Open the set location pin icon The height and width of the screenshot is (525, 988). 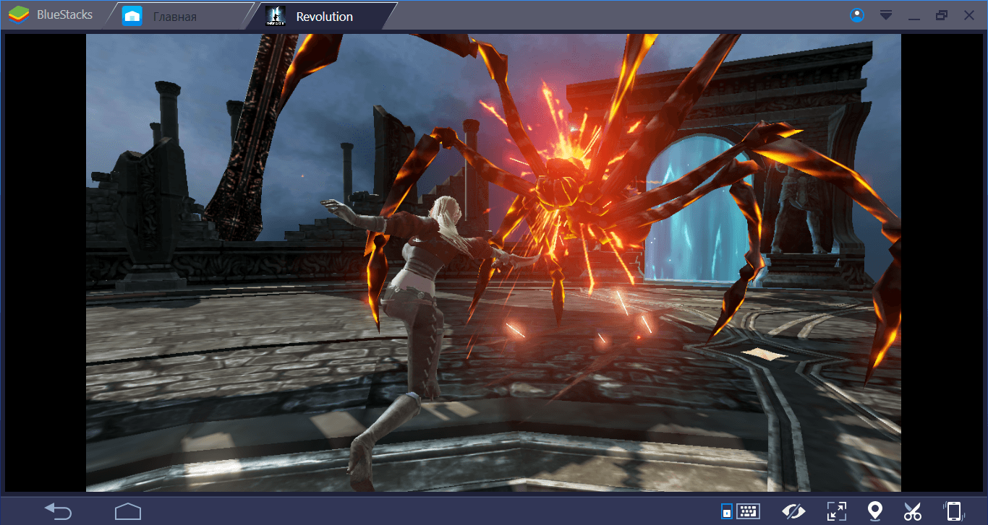coord(875,511)
